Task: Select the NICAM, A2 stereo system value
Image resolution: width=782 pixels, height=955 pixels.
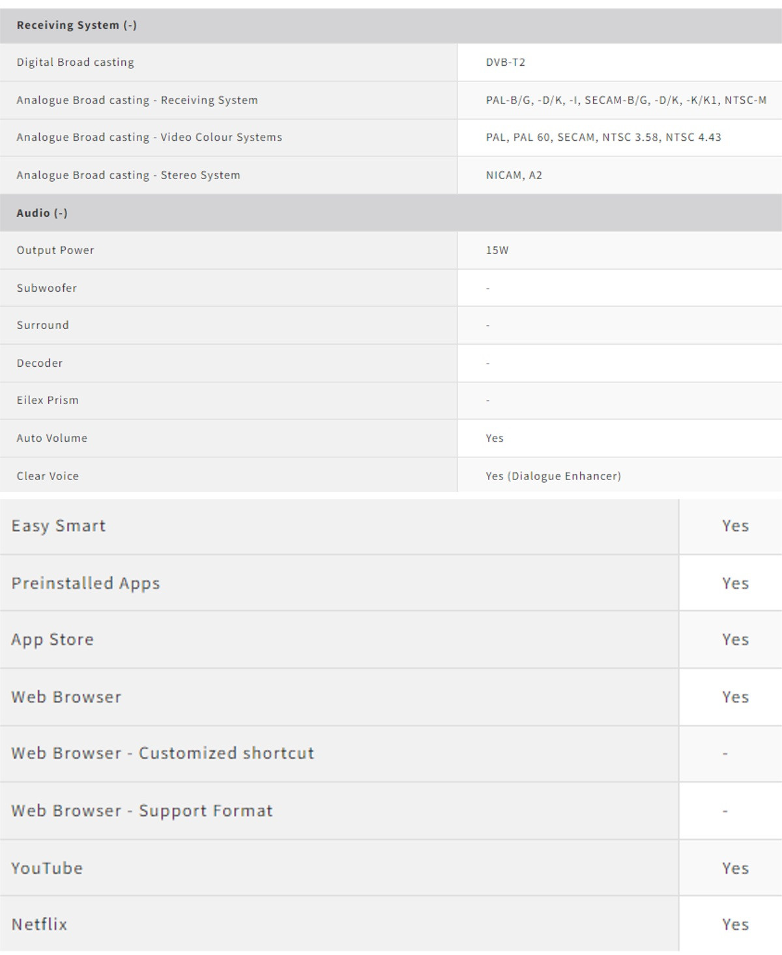Action: (x=514, y=175)
